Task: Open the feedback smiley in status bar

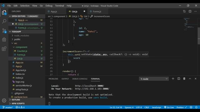Action: (x=191, y=107)
